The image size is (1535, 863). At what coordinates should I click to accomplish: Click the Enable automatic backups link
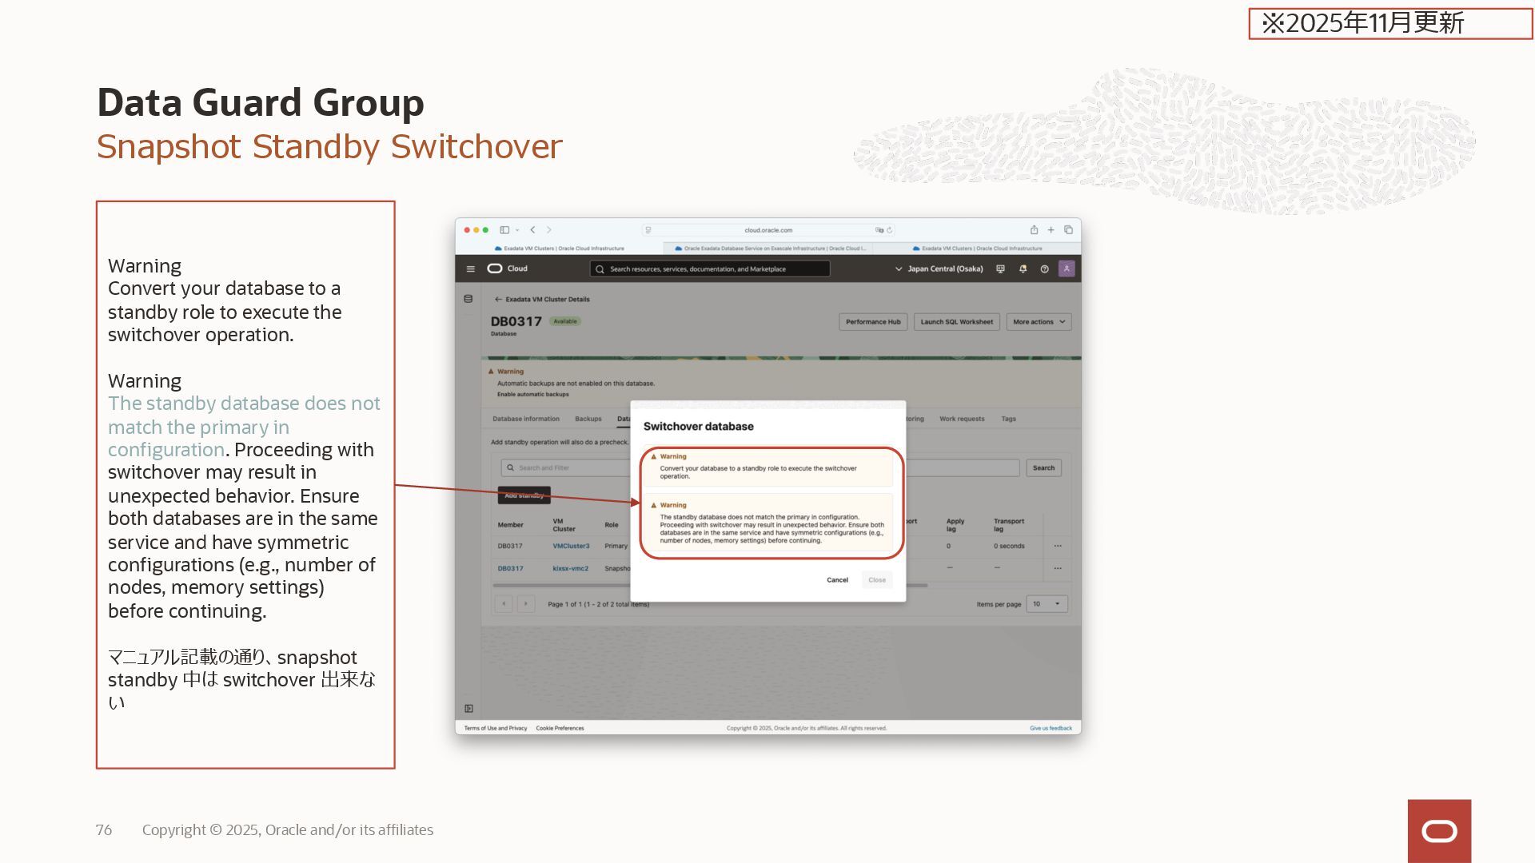[532, 395]
